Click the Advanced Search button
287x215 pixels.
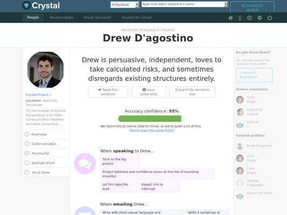coord(252,8)
